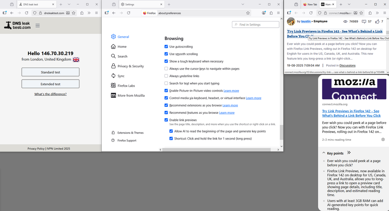Collapse the Key points section

(323, 153)
